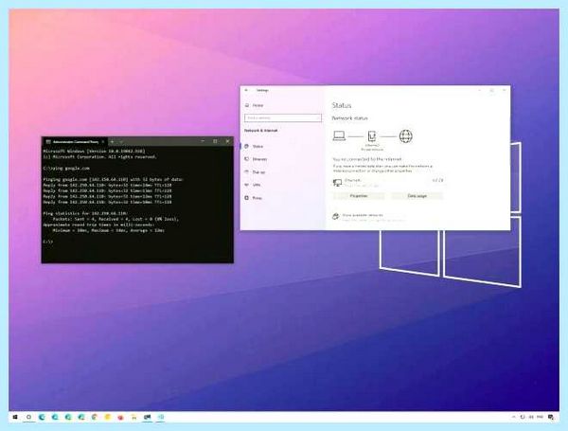Open Show available networks link

(363, 215)
